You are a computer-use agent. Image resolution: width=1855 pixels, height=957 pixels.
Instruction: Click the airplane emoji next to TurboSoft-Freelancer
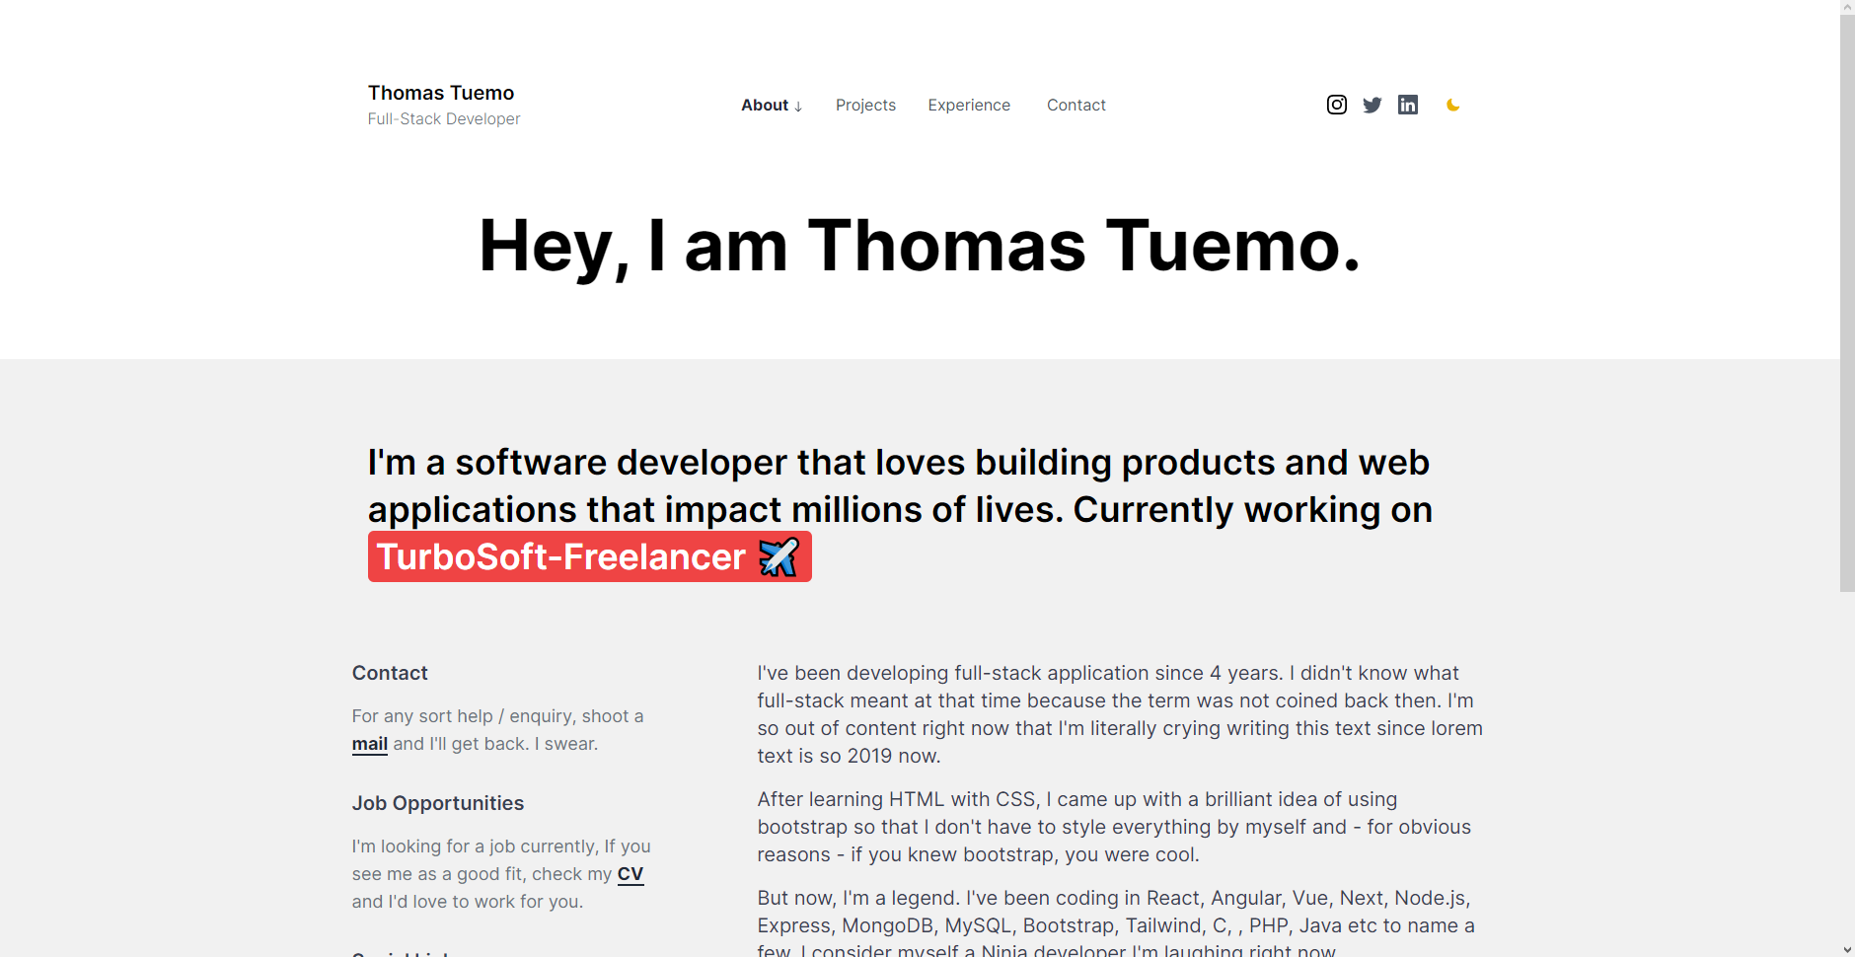pos(779,556)
